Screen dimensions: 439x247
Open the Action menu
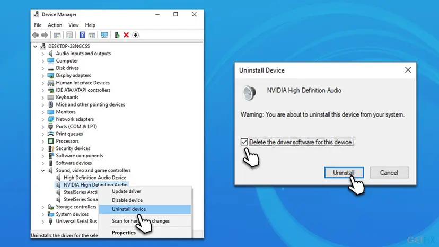pos(55,25)
